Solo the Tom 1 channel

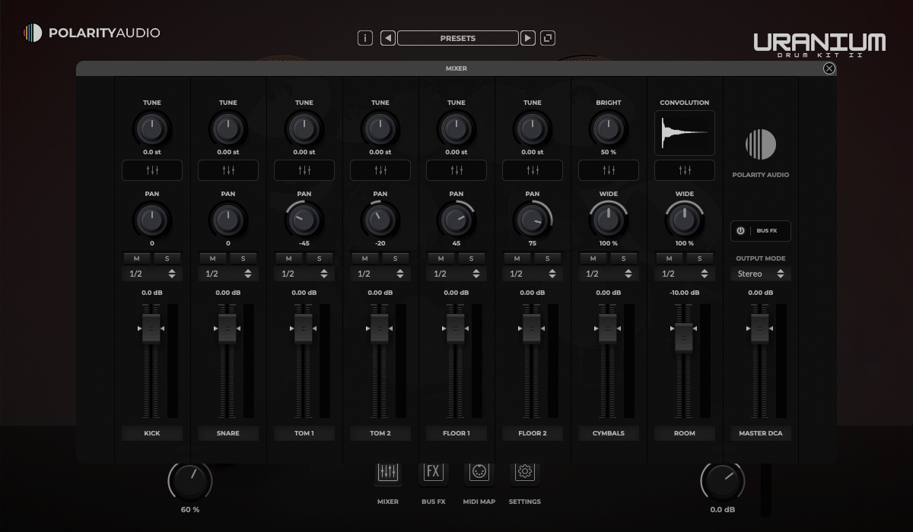(x=320, y=258)
